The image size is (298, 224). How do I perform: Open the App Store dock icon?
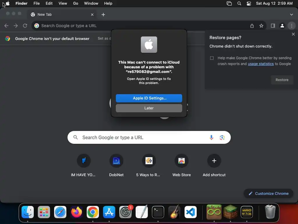coord(109,212)
